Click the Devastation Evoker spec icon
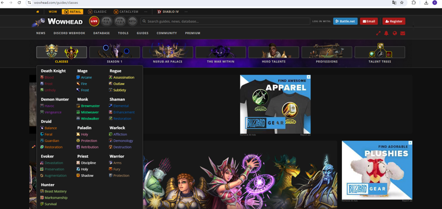Viewport: 442px width, 209px height. tap(42, 163)
